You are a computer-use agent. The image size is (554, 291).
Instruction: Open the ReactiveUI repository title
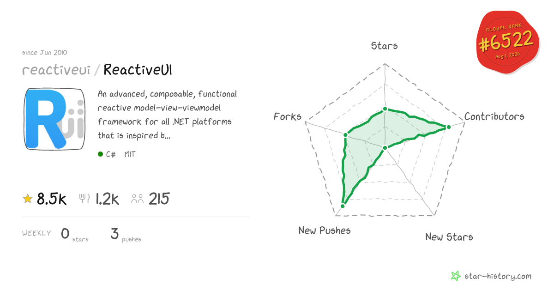[x=138, y=70]
